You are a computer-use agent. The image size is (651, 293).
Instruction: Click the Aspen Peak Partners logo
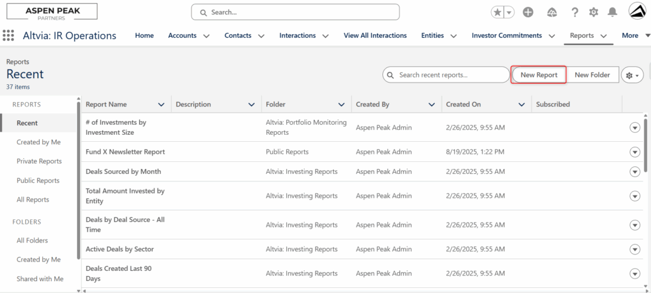pos(52,11)
